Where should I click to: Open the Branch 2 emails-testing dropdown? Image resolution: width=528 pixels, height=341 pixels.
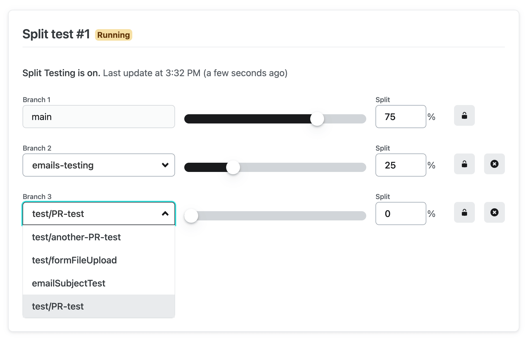[x=92, y=165]
